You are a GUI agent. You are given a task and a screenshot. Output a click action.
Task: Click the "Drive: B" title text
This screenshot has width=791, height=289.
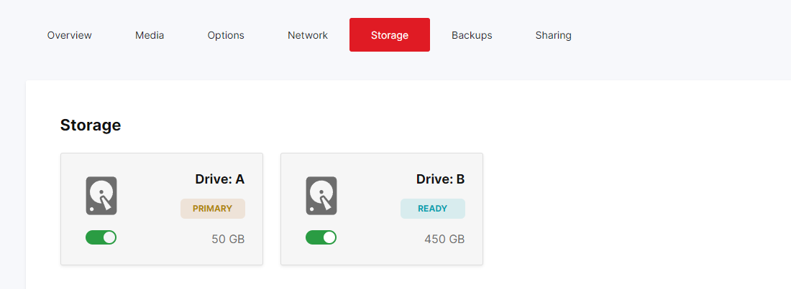point(440,179)
